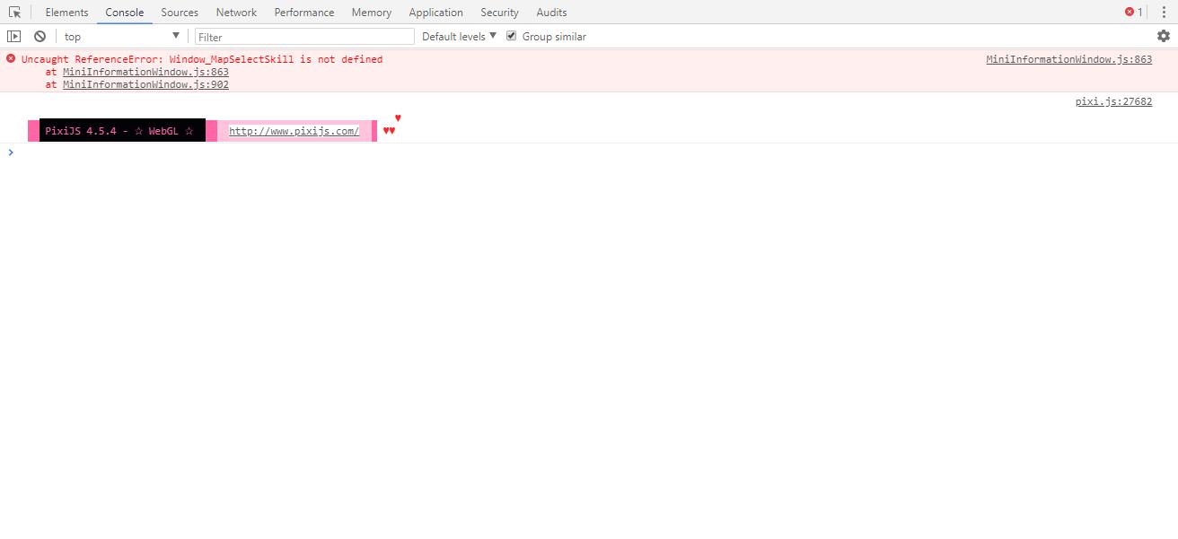The image size is (1178, 539).
Task: Open the Memory tab
Action: point(372,13)
